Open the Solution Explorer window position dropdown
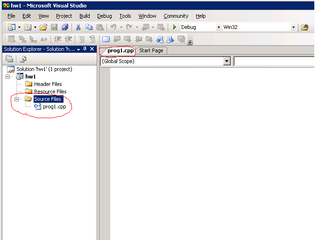The image size is (319, 240). point(78,49)
